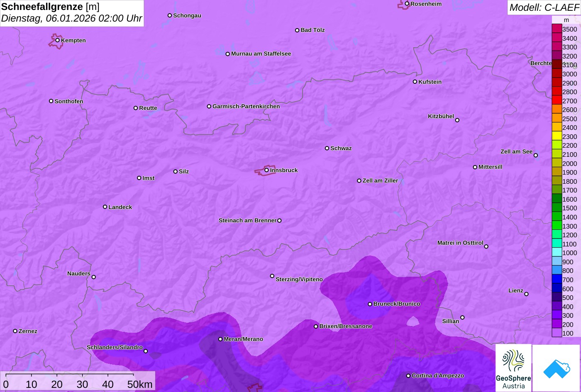
Task: Click the 'Kitzbühel' label text
Action: coord(441,117)
